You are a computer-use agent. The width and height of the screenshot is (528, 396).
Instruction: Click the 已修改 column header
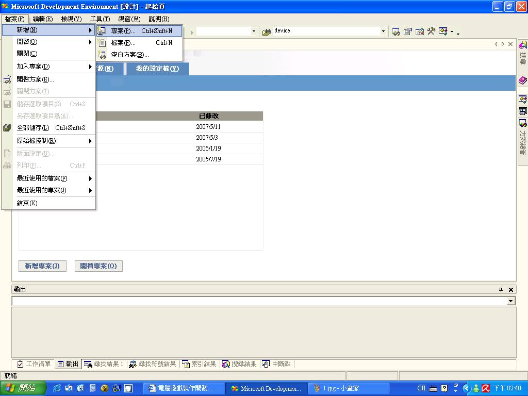pyautogui.click(x=209, y=116)
